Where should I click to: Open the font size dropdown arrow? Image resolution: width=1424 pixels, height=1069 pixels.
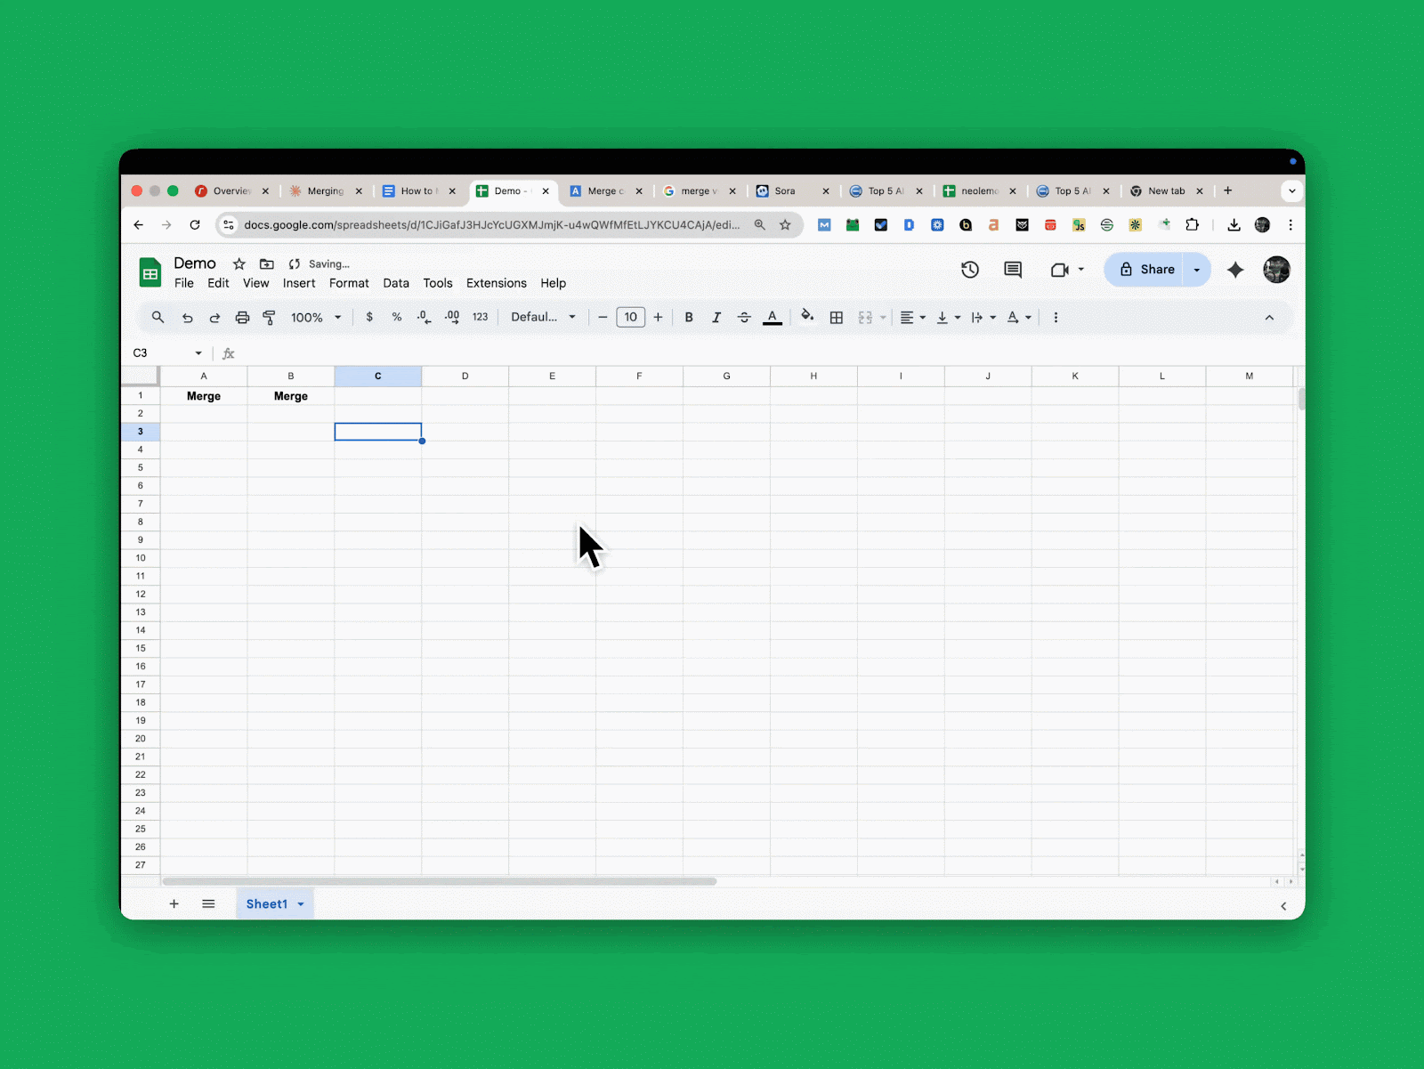630,317
